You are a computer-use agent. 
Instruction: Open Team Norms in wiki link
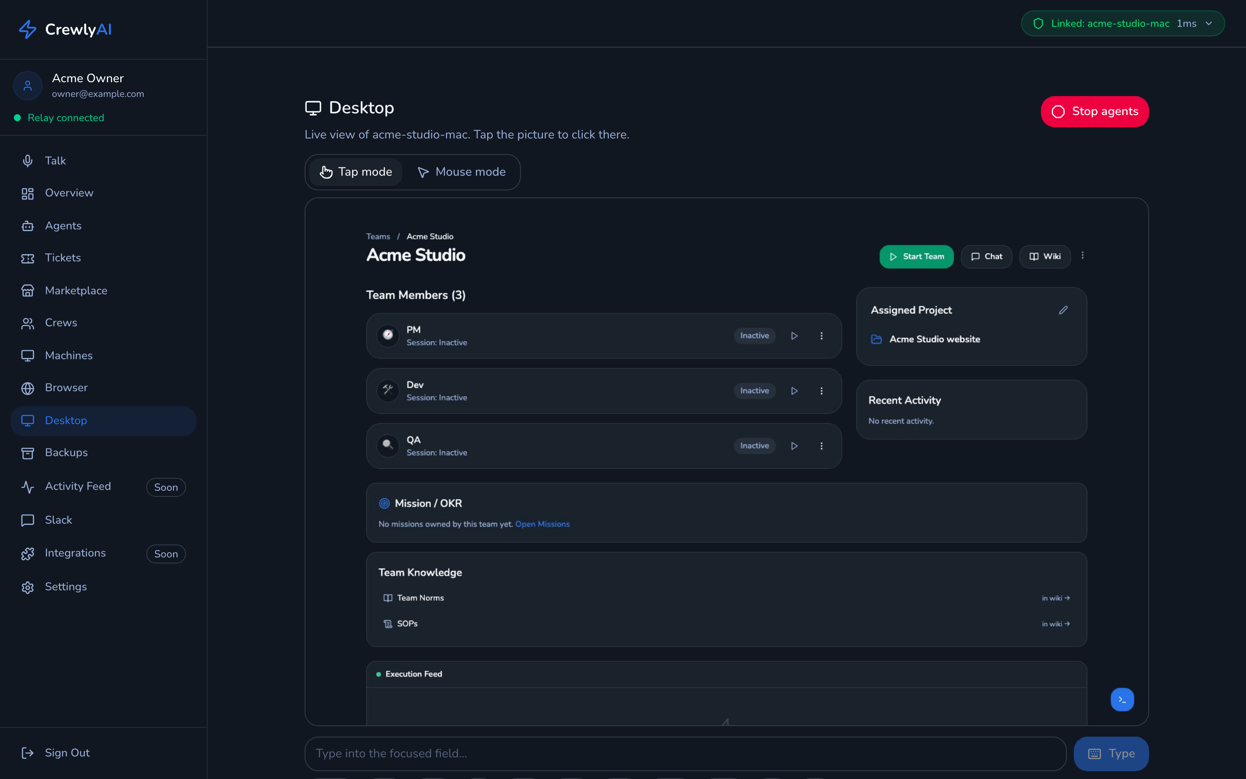coord(1056,598)
